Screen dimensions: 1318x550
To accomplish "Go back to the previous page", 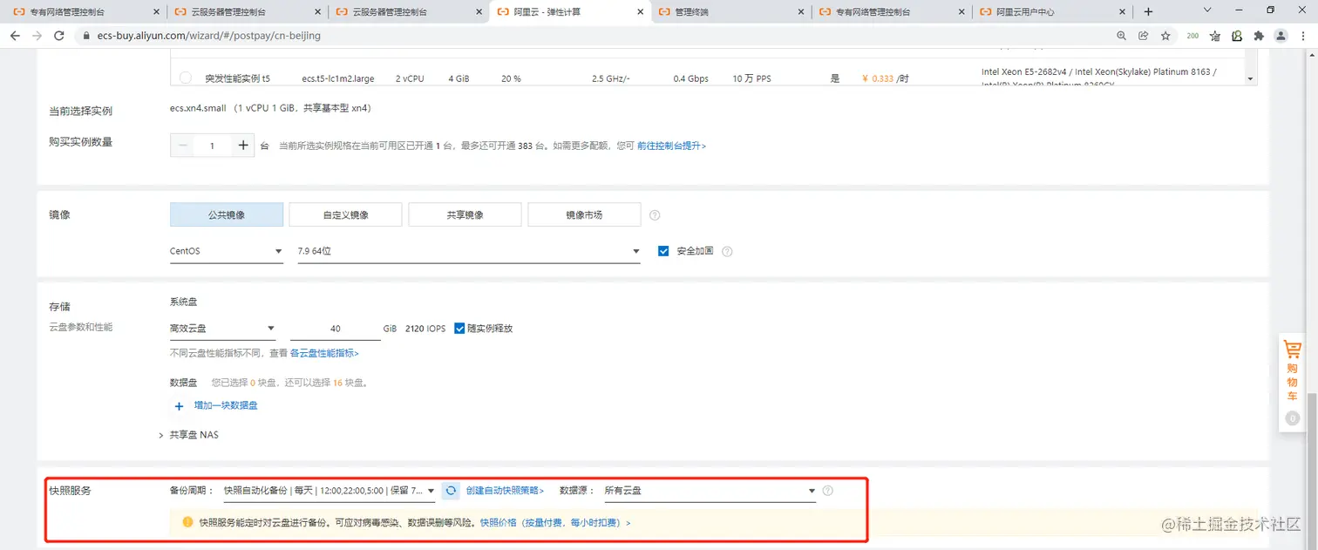I will [15, 36].
